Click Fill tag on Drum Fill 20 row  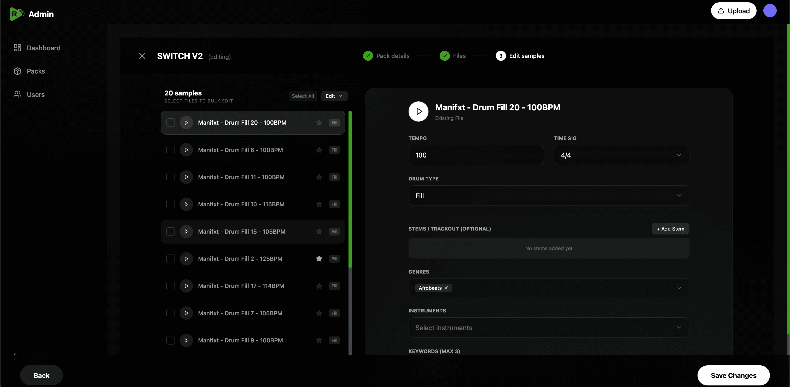(x=334, y=123)
